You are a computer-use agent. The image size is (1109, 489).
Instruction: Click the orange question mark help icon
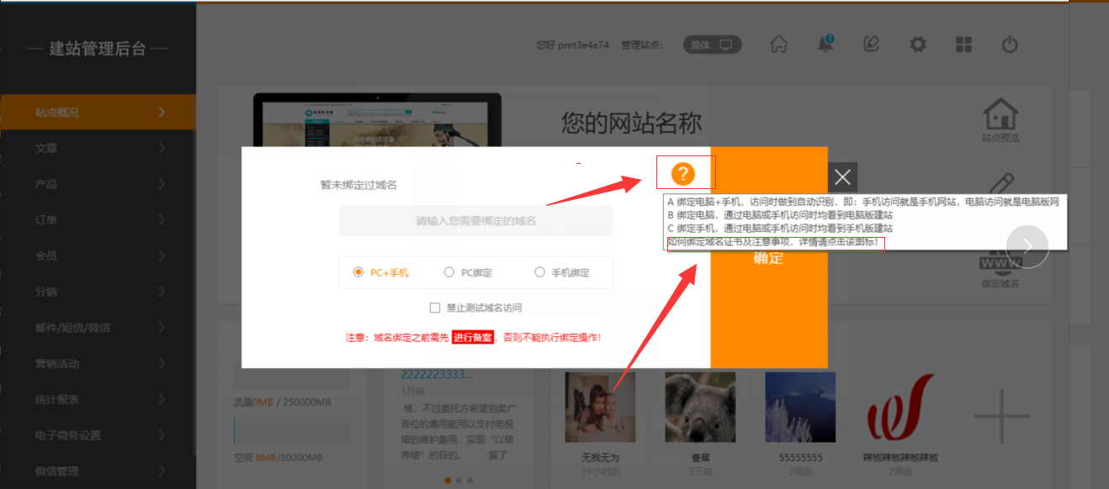(x=682, y=174)
